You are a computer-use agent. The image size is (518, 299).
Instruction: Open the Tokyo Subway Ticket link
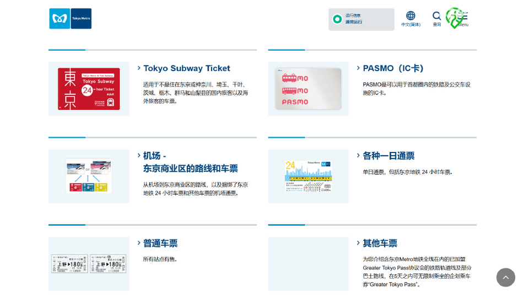tap(186, 68)
